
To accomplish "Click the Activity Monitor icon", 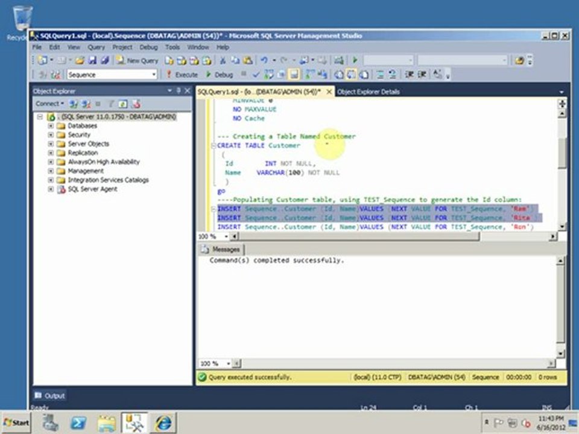I will [x=338, y=60].
